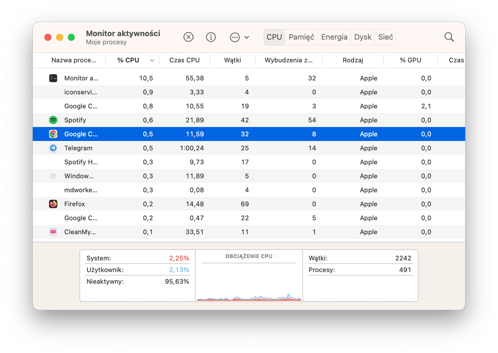Select the Telegram process name
This screenshot has height=353, width=498.
click(x=78, y=148)
